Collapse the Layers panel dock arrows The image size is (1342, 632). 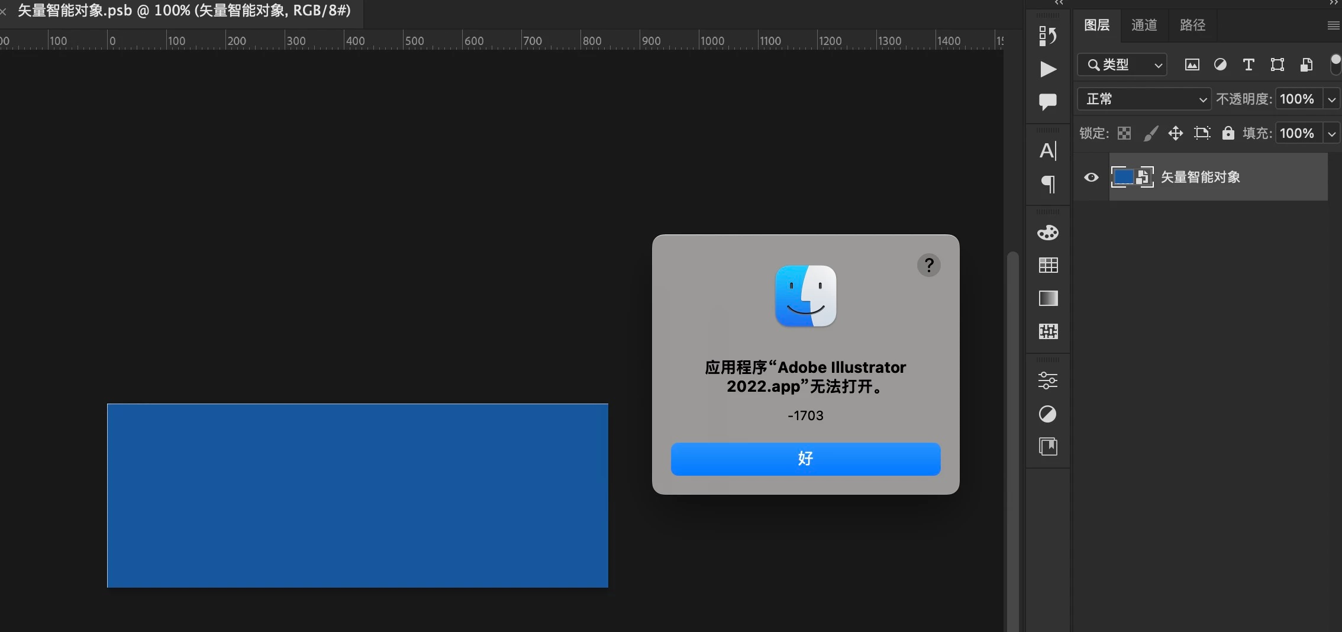1335,3
